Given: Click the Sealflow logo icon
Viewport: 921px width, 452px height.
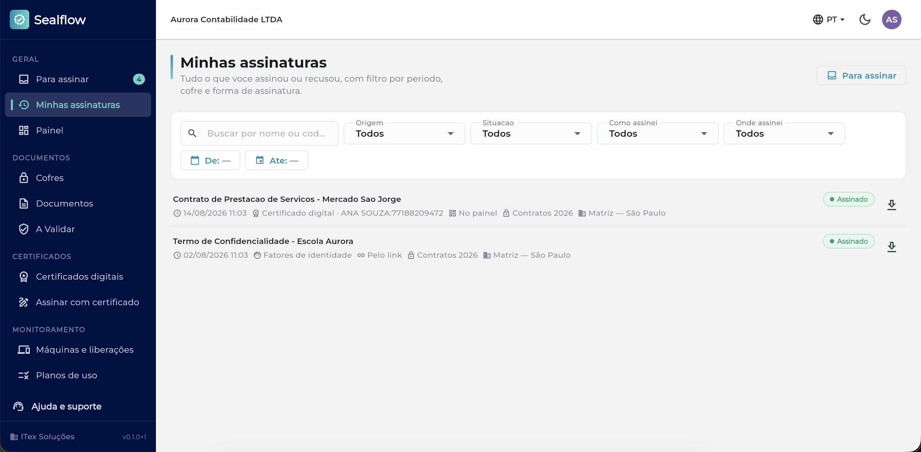Looking at the screenshot, I should pyautogui.click(x=19, y=19).
